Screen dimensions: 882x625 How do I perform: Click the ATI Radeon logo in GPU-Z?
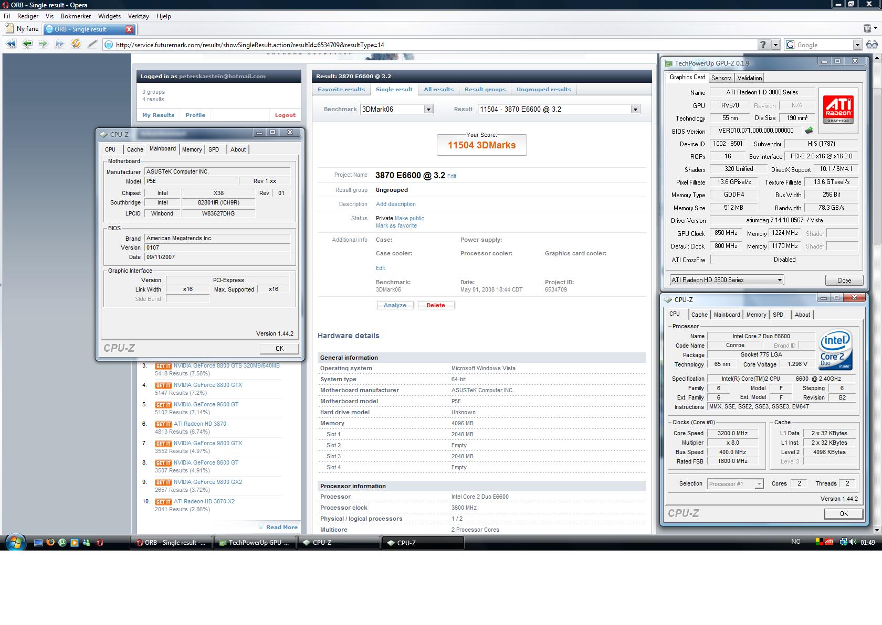coord(837,109)
